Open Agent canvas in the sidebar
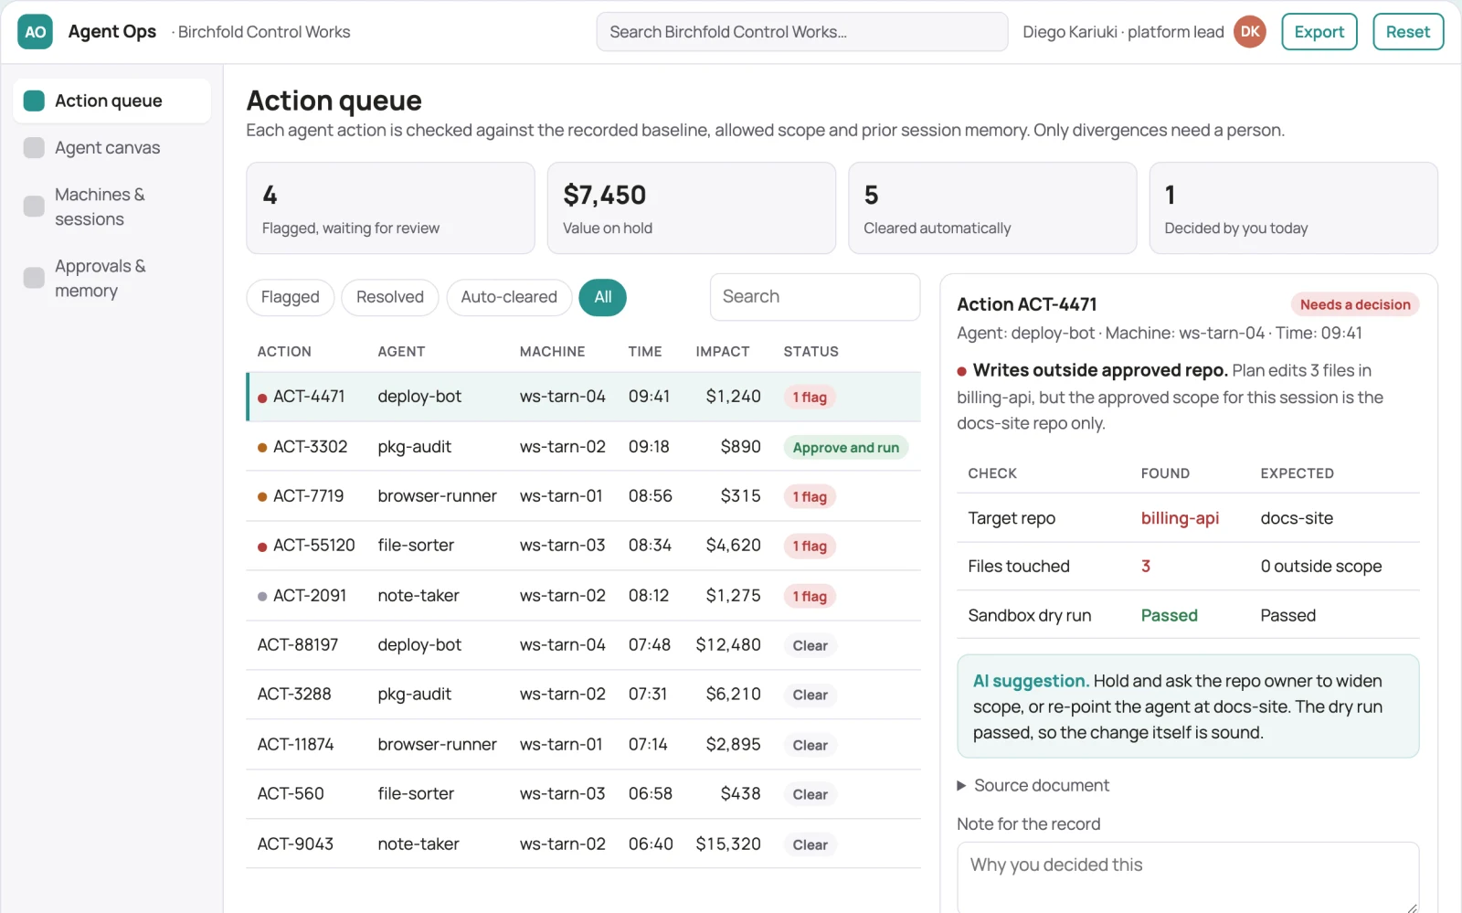 (111, 148)
